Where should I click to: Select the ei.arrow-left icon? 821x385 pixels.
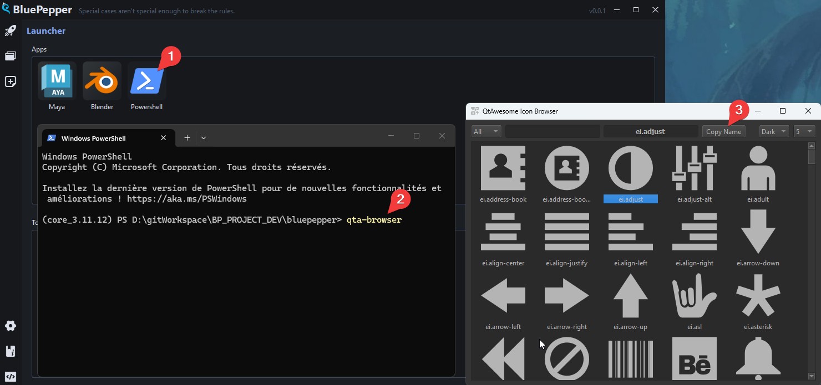tap(503, 295)
